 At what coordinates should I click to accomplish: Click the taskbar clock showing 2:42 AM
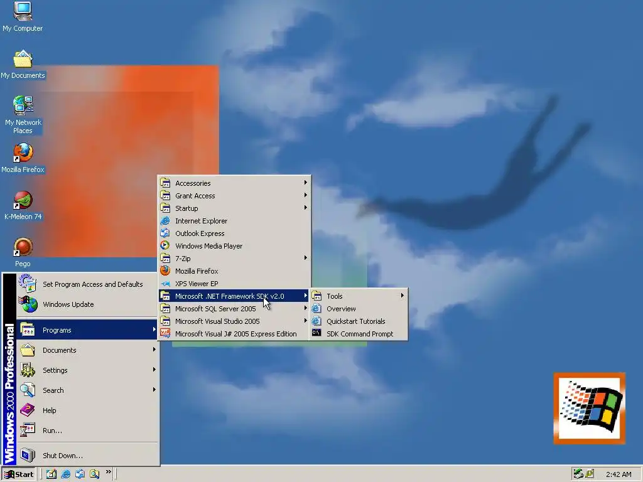(619, 474)
